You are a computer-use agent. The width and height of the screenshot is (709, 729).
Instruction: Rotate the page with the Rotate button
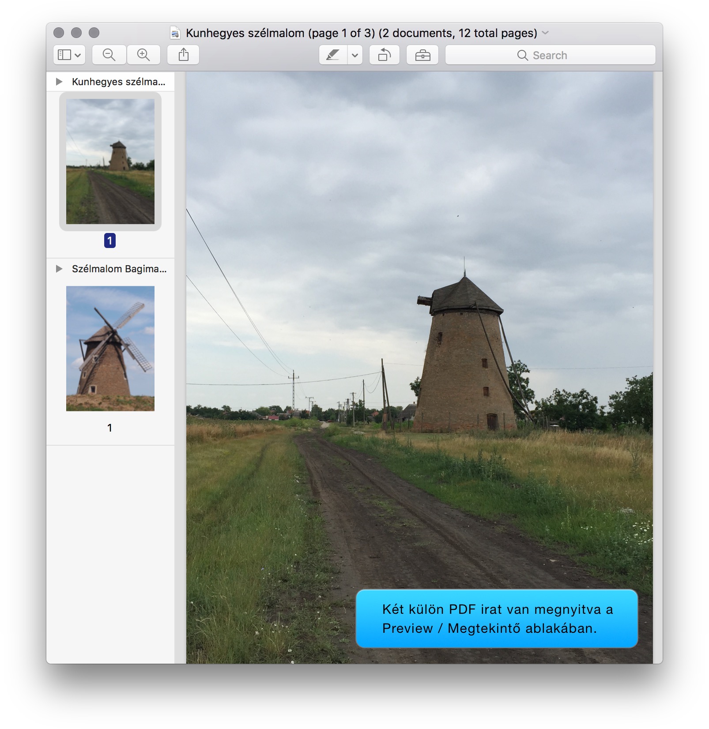pos(385,55)
